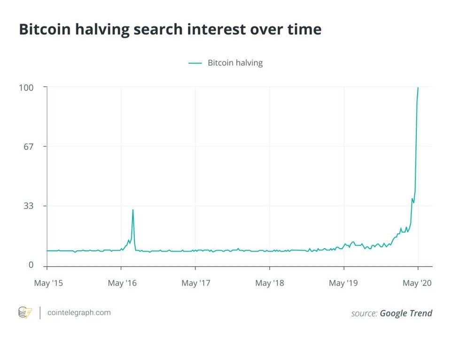
Task: Select the May '20 x-axis label
Action: [417, 283]
